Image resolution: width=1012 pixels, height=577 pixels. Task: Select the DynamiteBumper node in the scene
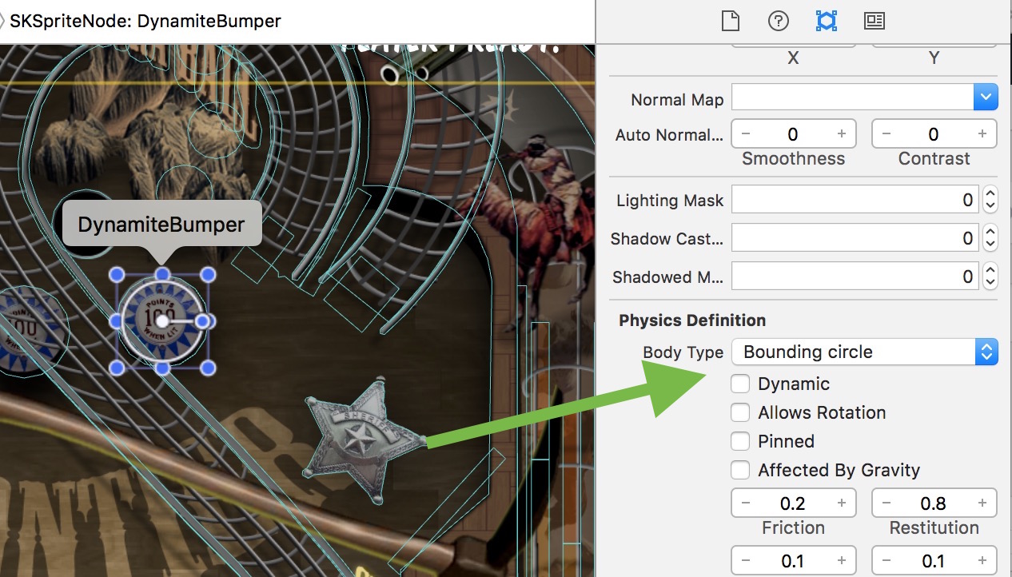(163, 321)
